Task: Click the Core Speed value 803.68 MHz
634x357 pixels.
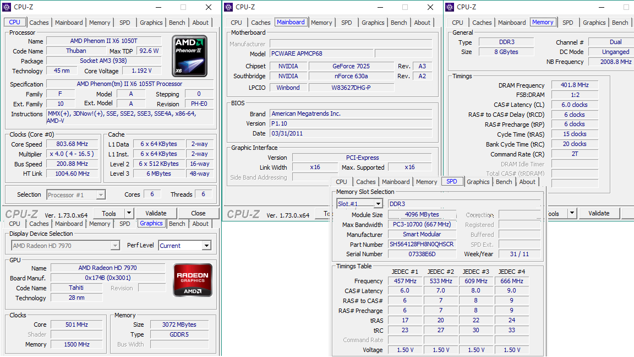Action: click(72, 144)
